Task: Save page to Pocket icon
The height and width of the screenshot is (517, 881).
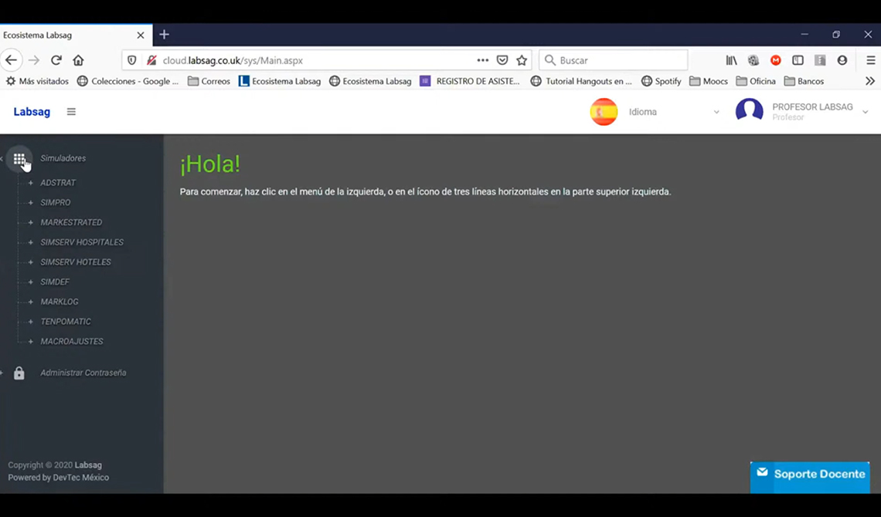Action: pos(502,60)
